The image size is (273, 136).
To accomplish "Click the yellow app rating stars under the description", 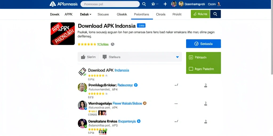I will [87, 44].
